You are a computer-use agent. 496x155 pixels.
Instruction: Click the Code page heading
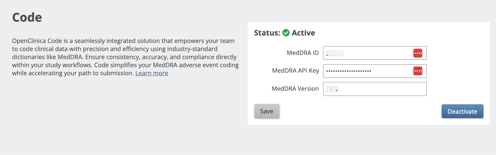27,17
